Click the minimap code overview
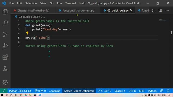 coord(164,20)
